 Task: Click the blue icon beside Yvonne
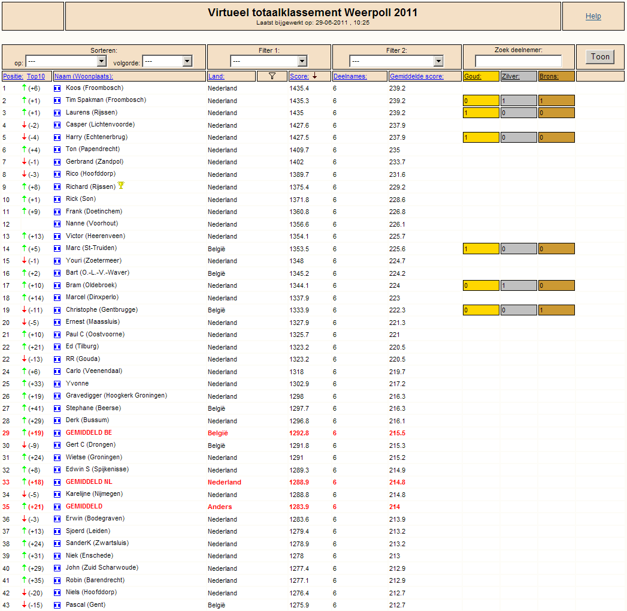[57, 384]
